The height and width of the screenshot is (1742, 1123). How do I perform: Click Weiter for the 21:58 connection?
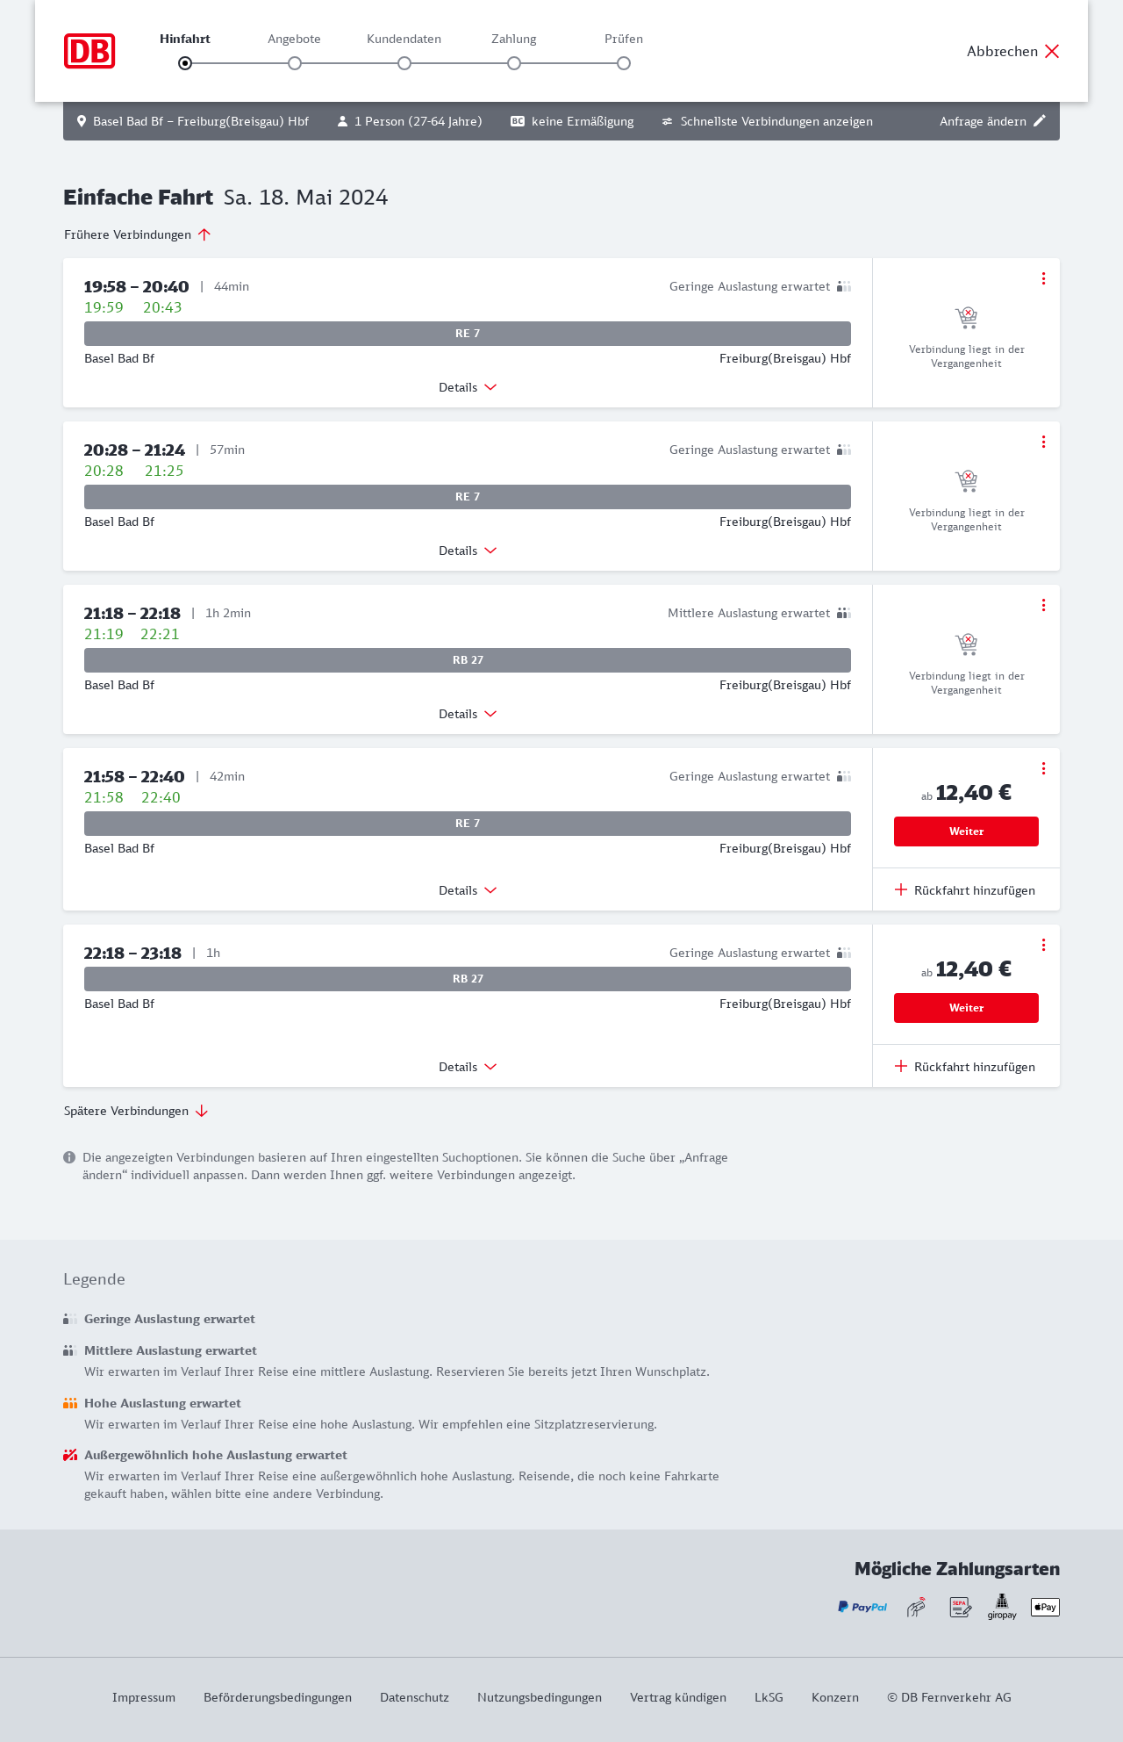click(x=966, y=831)
